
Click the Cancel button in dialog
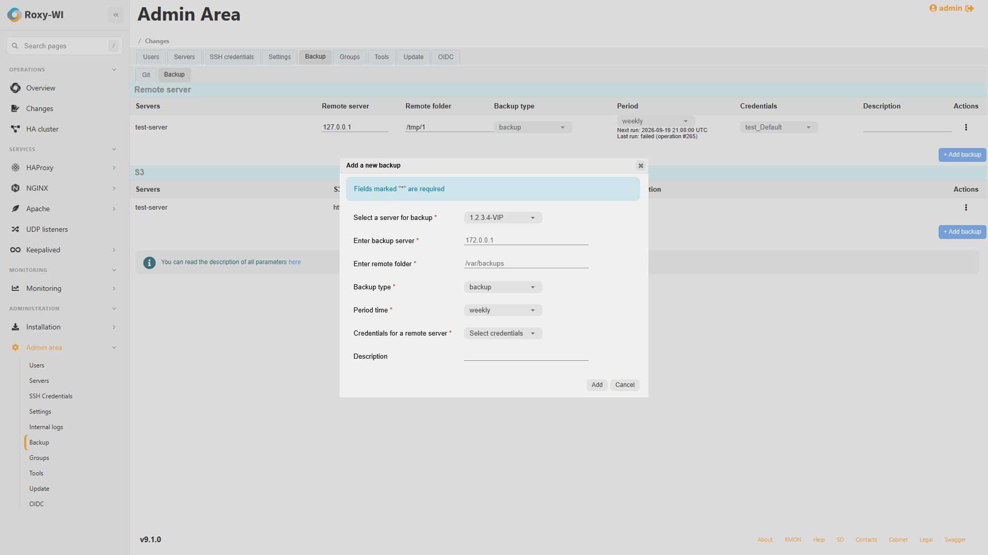[x=625, y=385]
